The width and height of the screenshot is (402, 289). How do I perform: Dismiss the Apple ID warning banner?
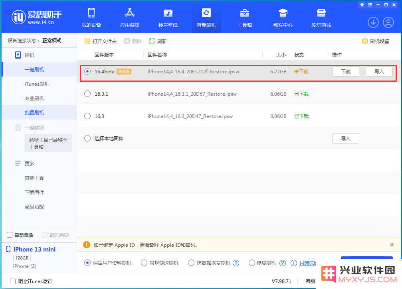tap(392, 245)
